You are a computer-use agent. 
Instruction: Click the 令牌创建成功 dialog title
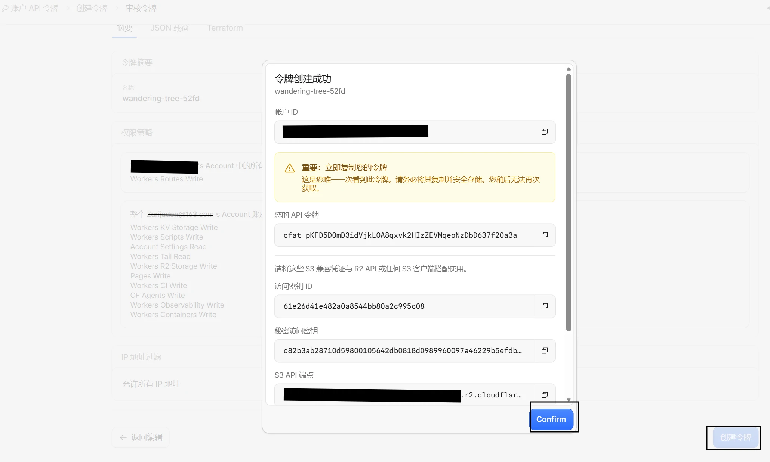point(303,79)
